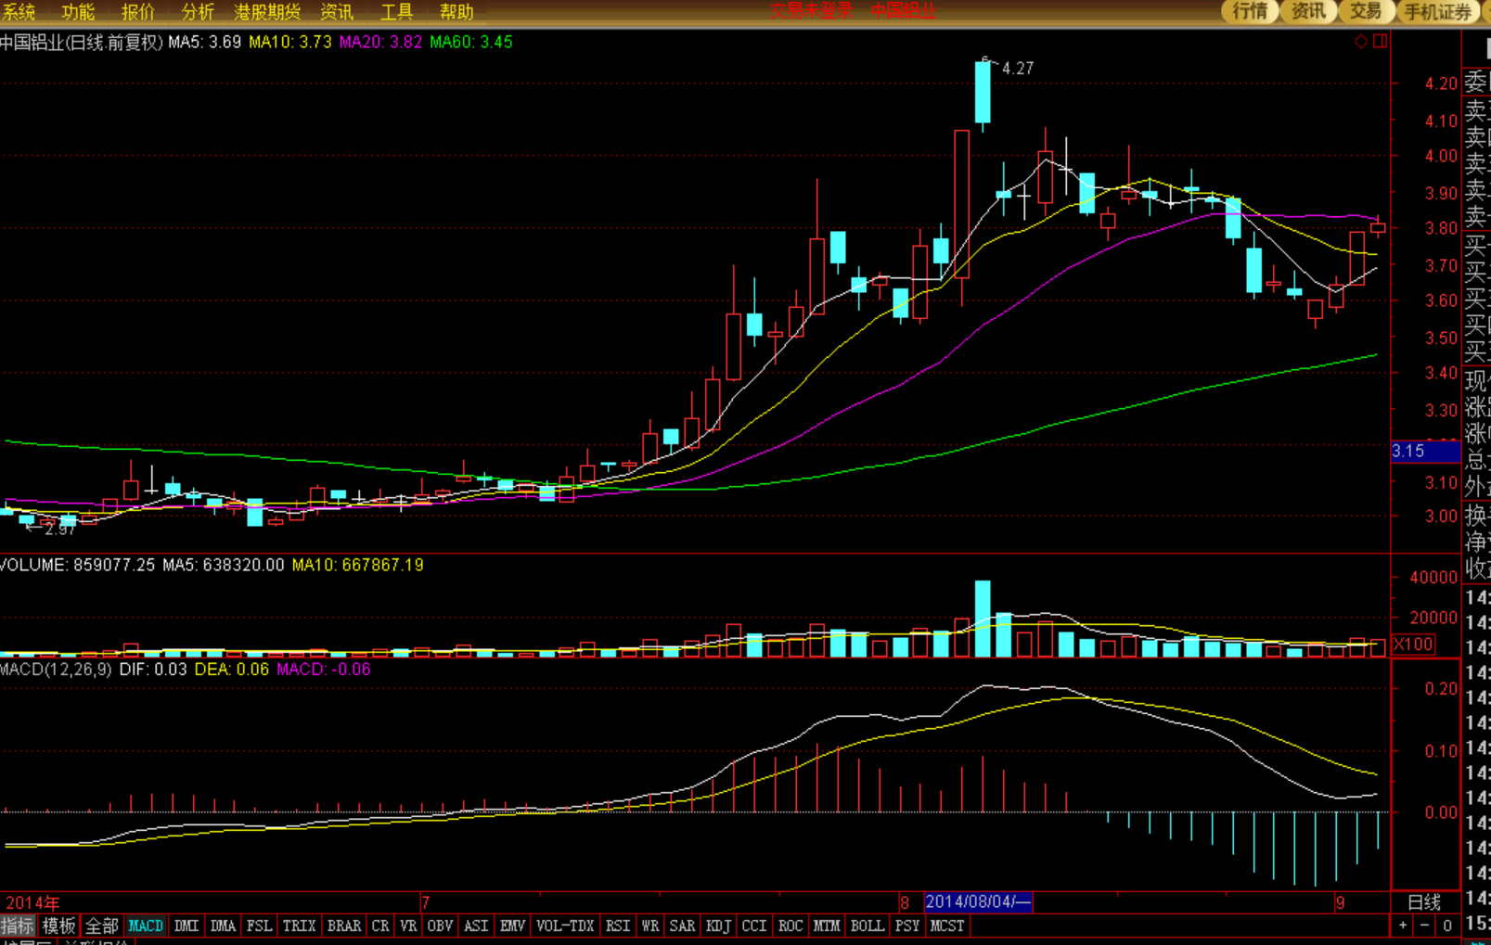Screen dimensions: 1491x945
Task: Click the 2014/08/04 date marker on timeline
Action: 978,901
